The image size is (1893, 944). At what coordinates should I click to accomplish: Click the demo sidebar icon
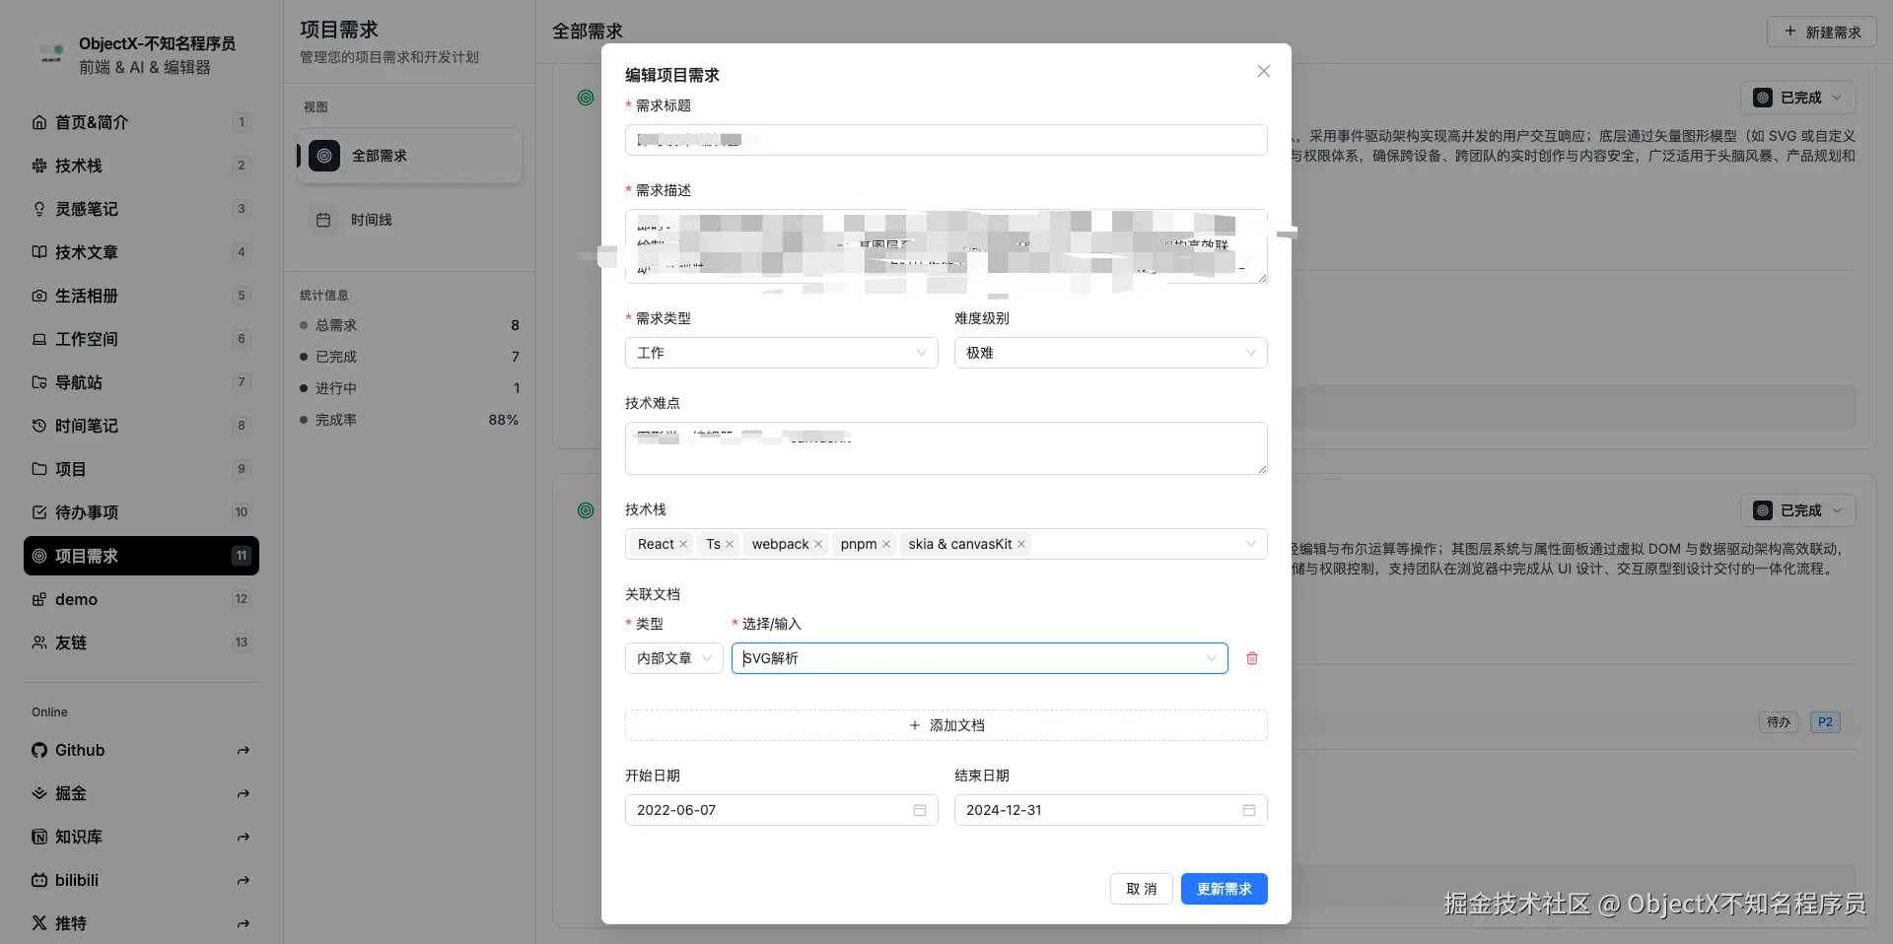pos(39,599)
